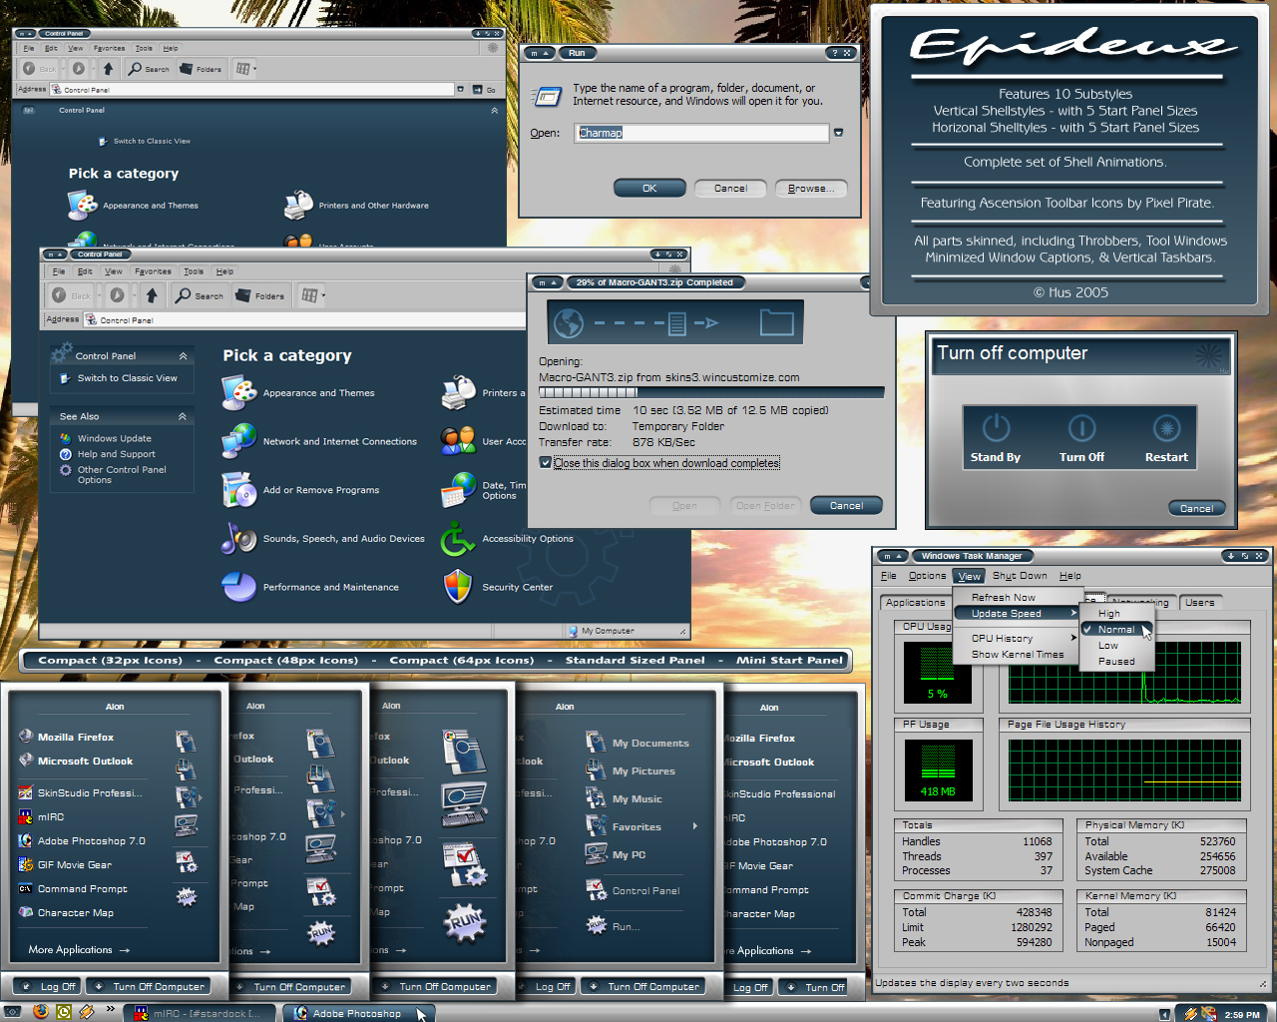
Task: Launch GIF Movie Gear from start panel
Action: [x=65, y=864]
